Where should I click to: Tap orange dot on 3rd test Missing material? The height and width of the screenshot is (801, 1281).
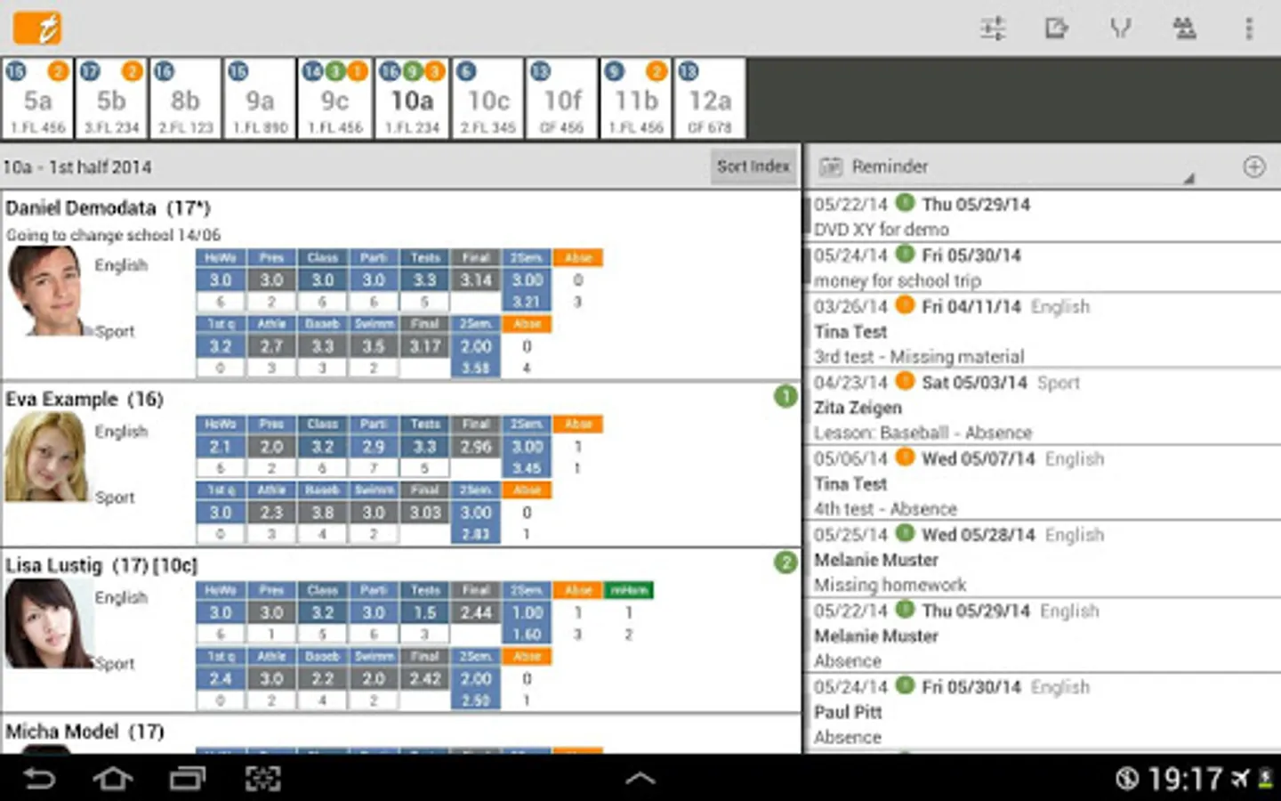pyautogui.click(x=905, y=305)
